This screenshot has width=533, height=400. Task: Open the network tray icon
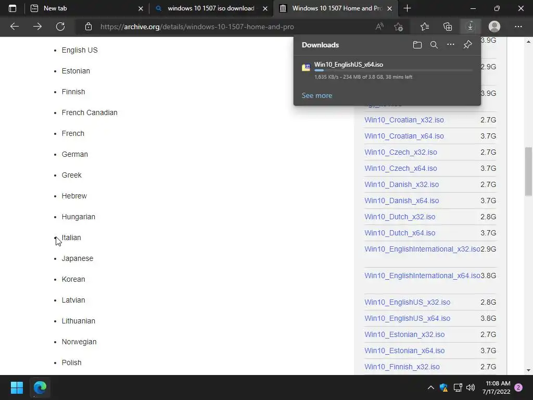pos(458,387)
